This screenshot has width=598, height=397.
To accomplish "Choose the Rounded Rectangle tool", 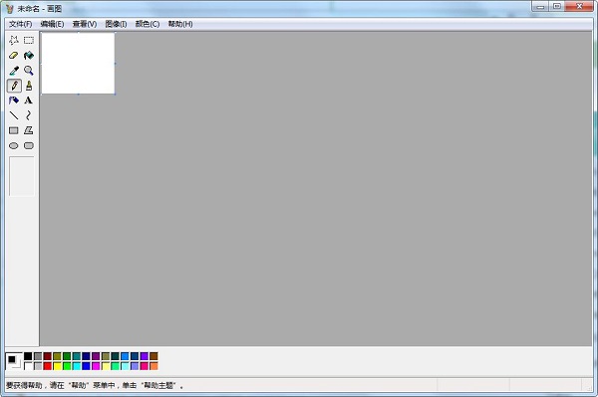I will (29, 146).
